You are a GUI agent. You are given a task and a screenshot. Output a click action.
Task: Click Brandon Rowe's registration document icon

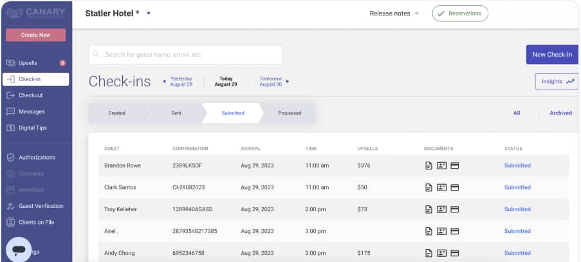[x=429, y=166]
